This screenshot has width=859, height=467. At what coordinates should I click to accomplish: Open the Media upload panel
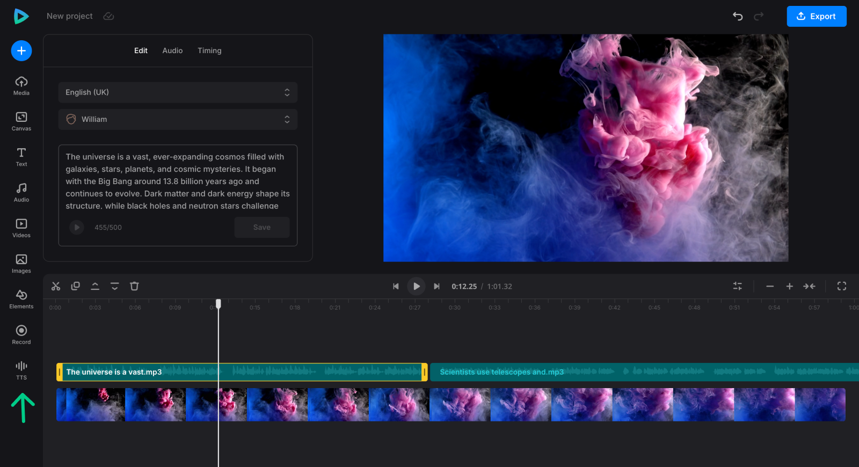[21, 85]
